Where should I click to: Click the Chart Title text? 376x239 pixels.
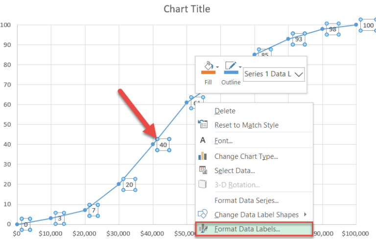coord(187,9)
